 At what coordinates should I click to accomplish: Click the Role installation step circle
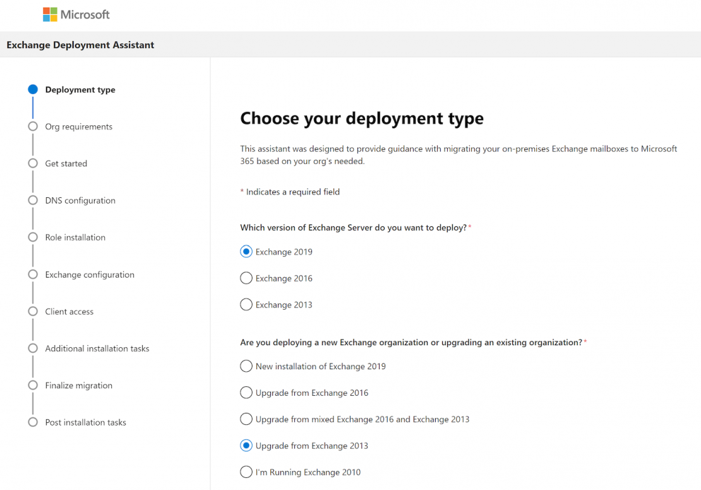point(32,237)
